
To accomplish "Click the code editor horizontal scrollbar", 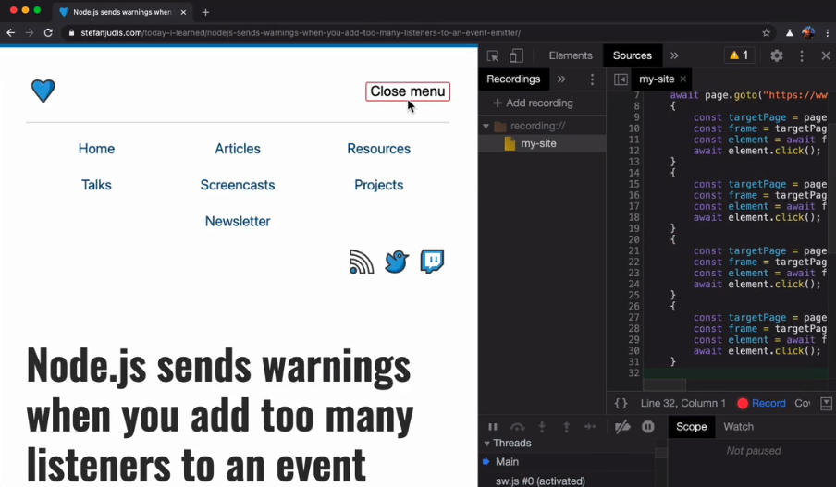I will tap(664, 384).
